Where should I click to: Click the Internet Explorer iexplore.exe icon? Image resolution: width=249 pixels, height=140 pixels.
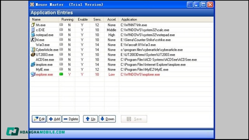pyautogui.click(x=33, y=65)
